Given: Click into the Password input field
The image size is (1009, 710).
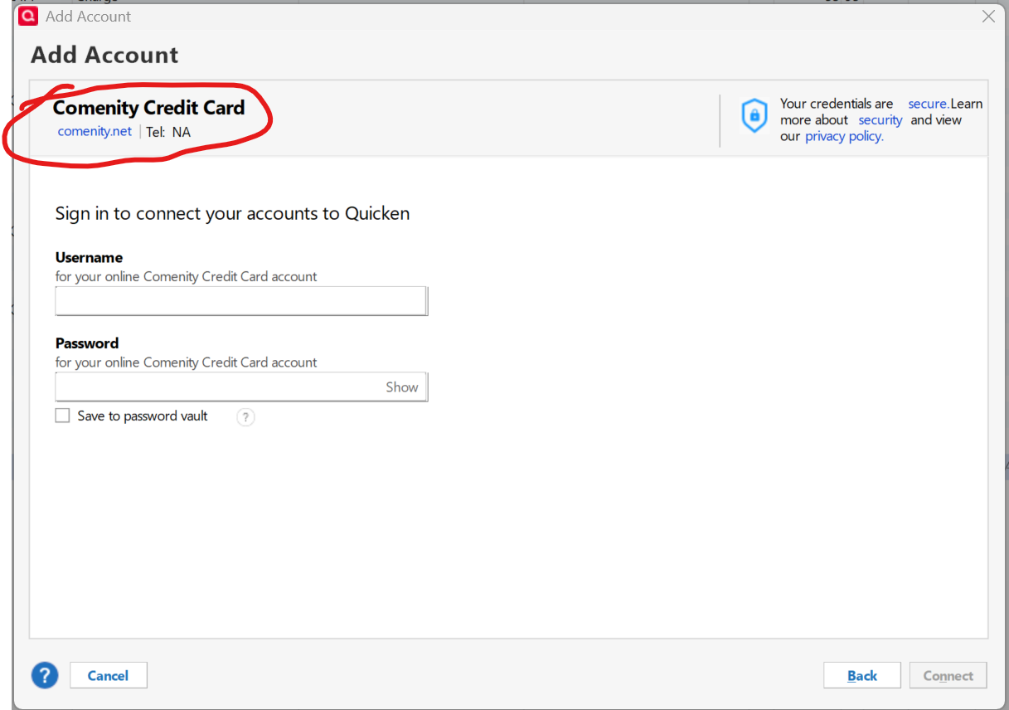Looking at the screenshot, I should 217,387.
